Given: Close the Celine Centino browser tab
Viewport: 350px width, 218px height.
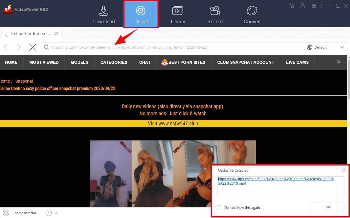Looking at the screenshot, I should click(57, 34).
